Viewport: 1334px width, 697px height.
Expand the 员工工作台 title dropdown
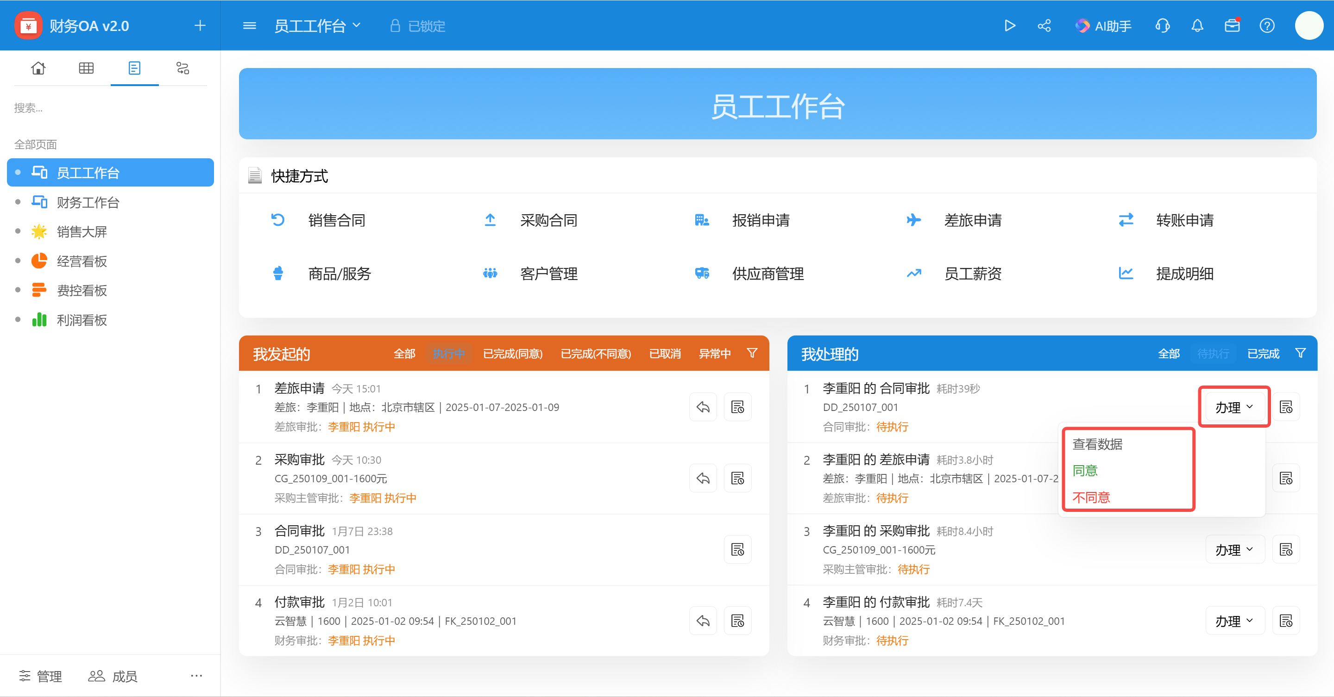click(317, 26)
